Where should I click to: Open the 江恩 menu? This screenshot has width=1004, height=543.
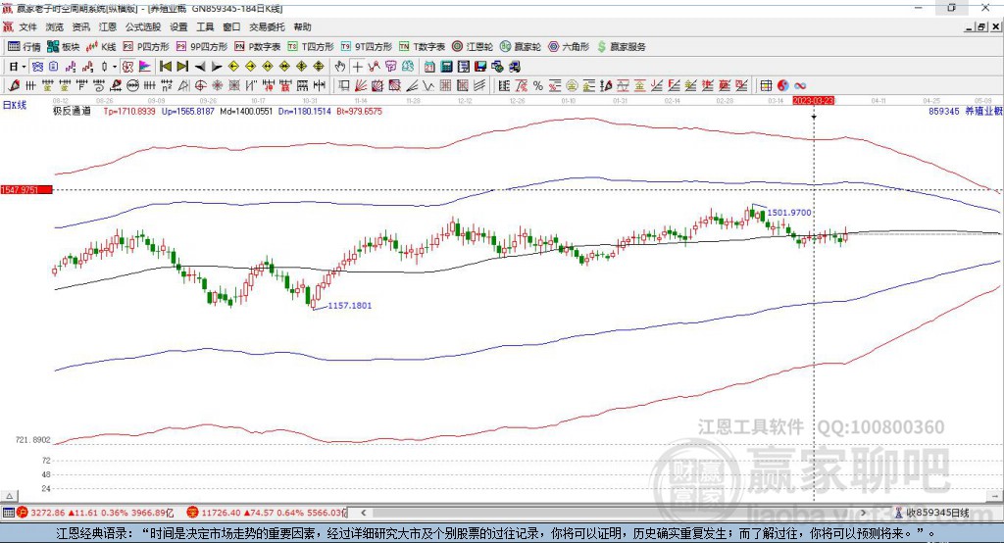[x=108, y=26]
